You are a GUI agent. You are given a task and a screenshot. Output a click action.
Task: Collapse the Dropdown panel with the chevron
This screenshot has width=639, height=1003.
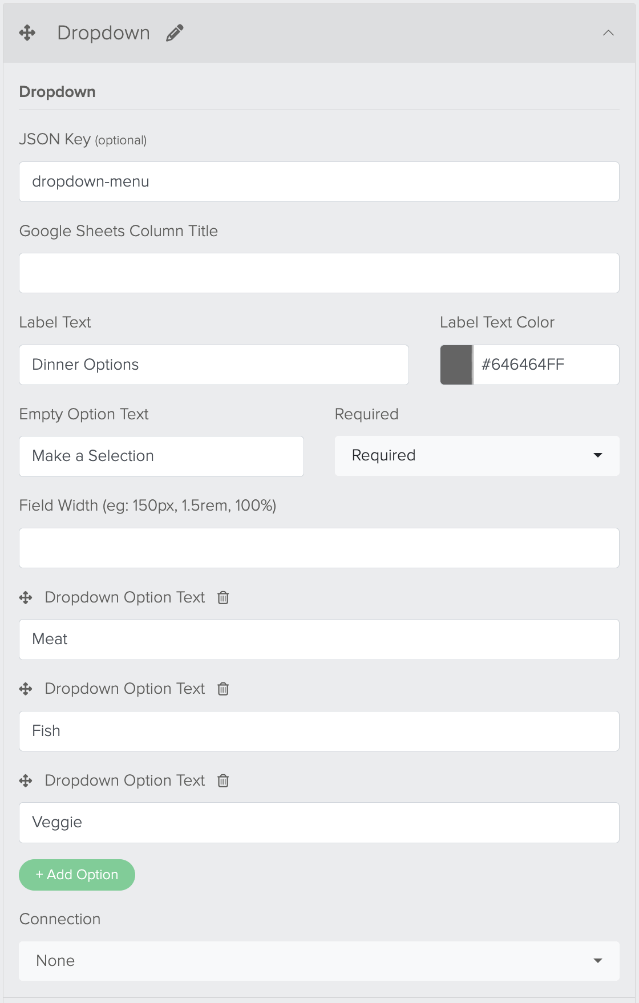(608, 33)
